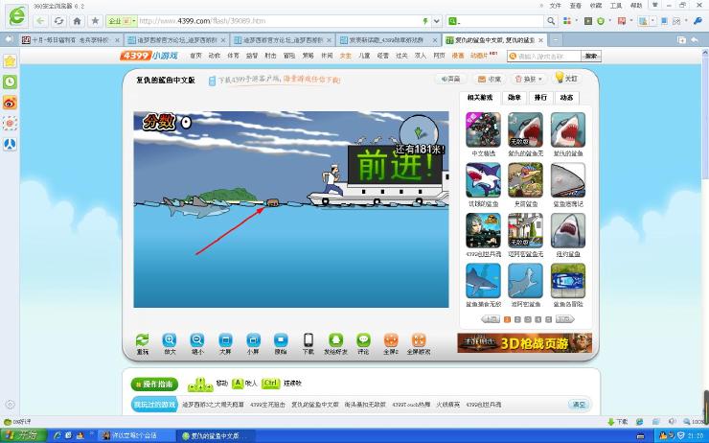Open the 文件 browser menu
709x443 pixels.
click(x=555, y=6)
